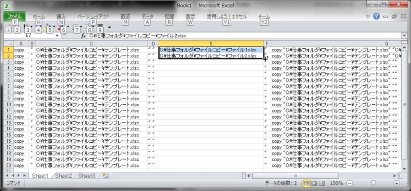This screenshot has width=411, height=191.
Task: Click the 100% zoom level button
Action: pyautogui.click(x=337, y=183)
